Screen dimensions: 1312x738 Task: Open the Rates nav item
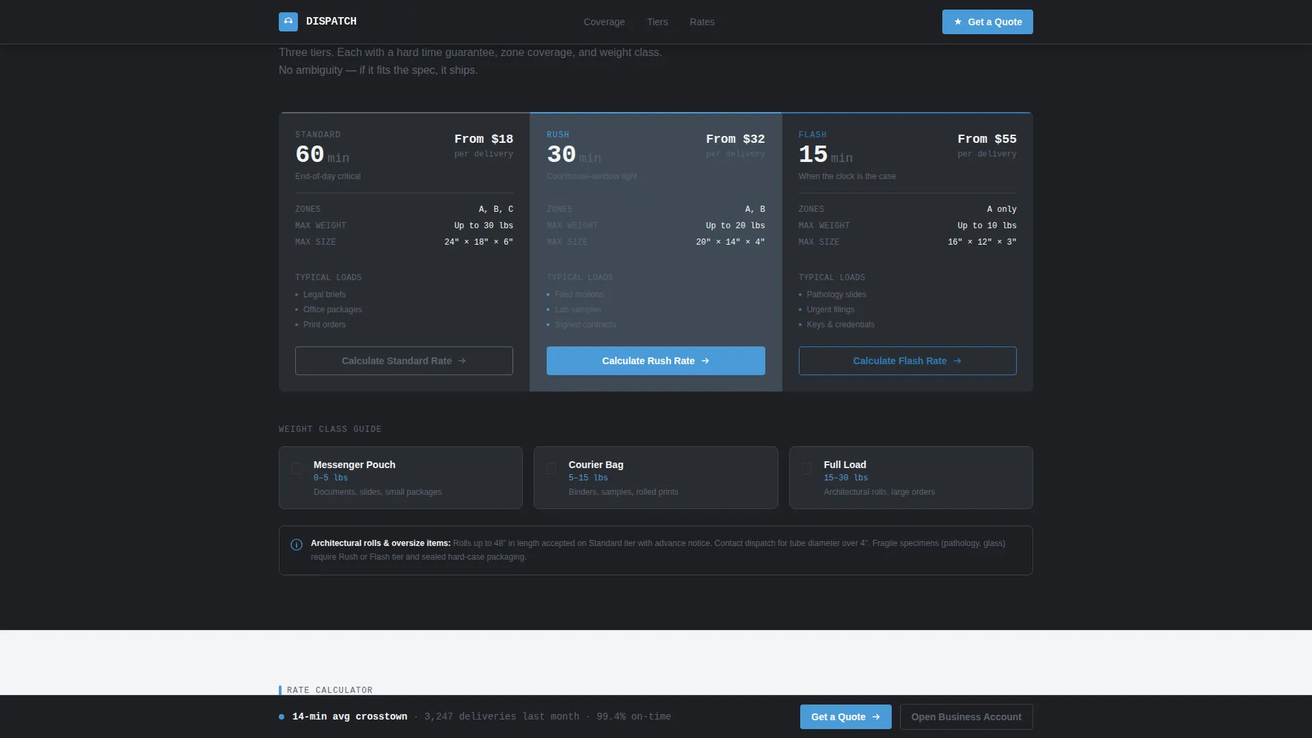tap(702, 22)
